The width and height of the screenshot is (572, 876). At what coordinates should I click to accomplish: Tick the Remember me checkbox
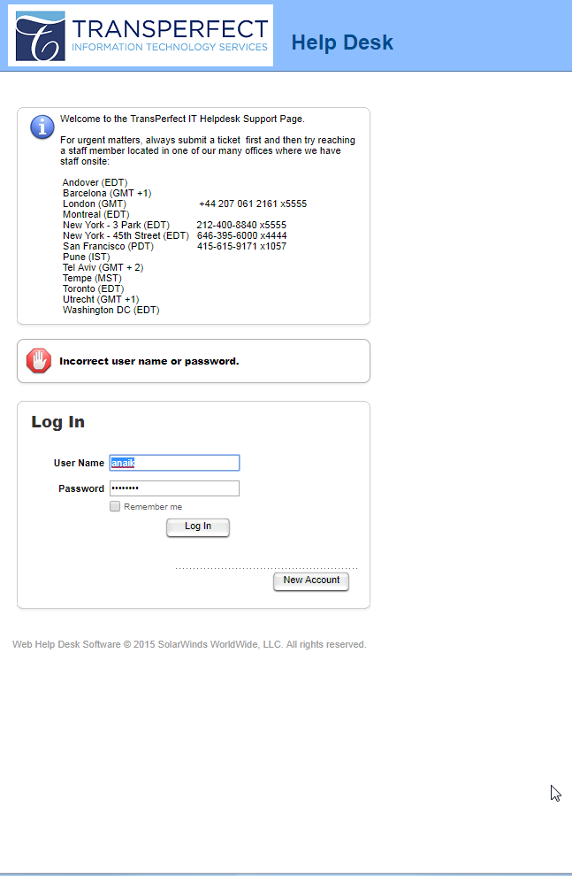(115, 506)
